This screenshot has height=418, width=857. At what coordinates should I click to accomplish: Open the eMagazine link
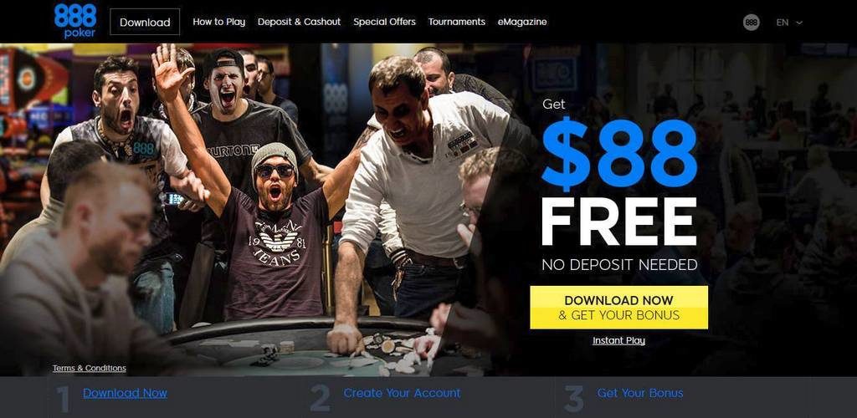pyautogui.click(x=522, y=22)
